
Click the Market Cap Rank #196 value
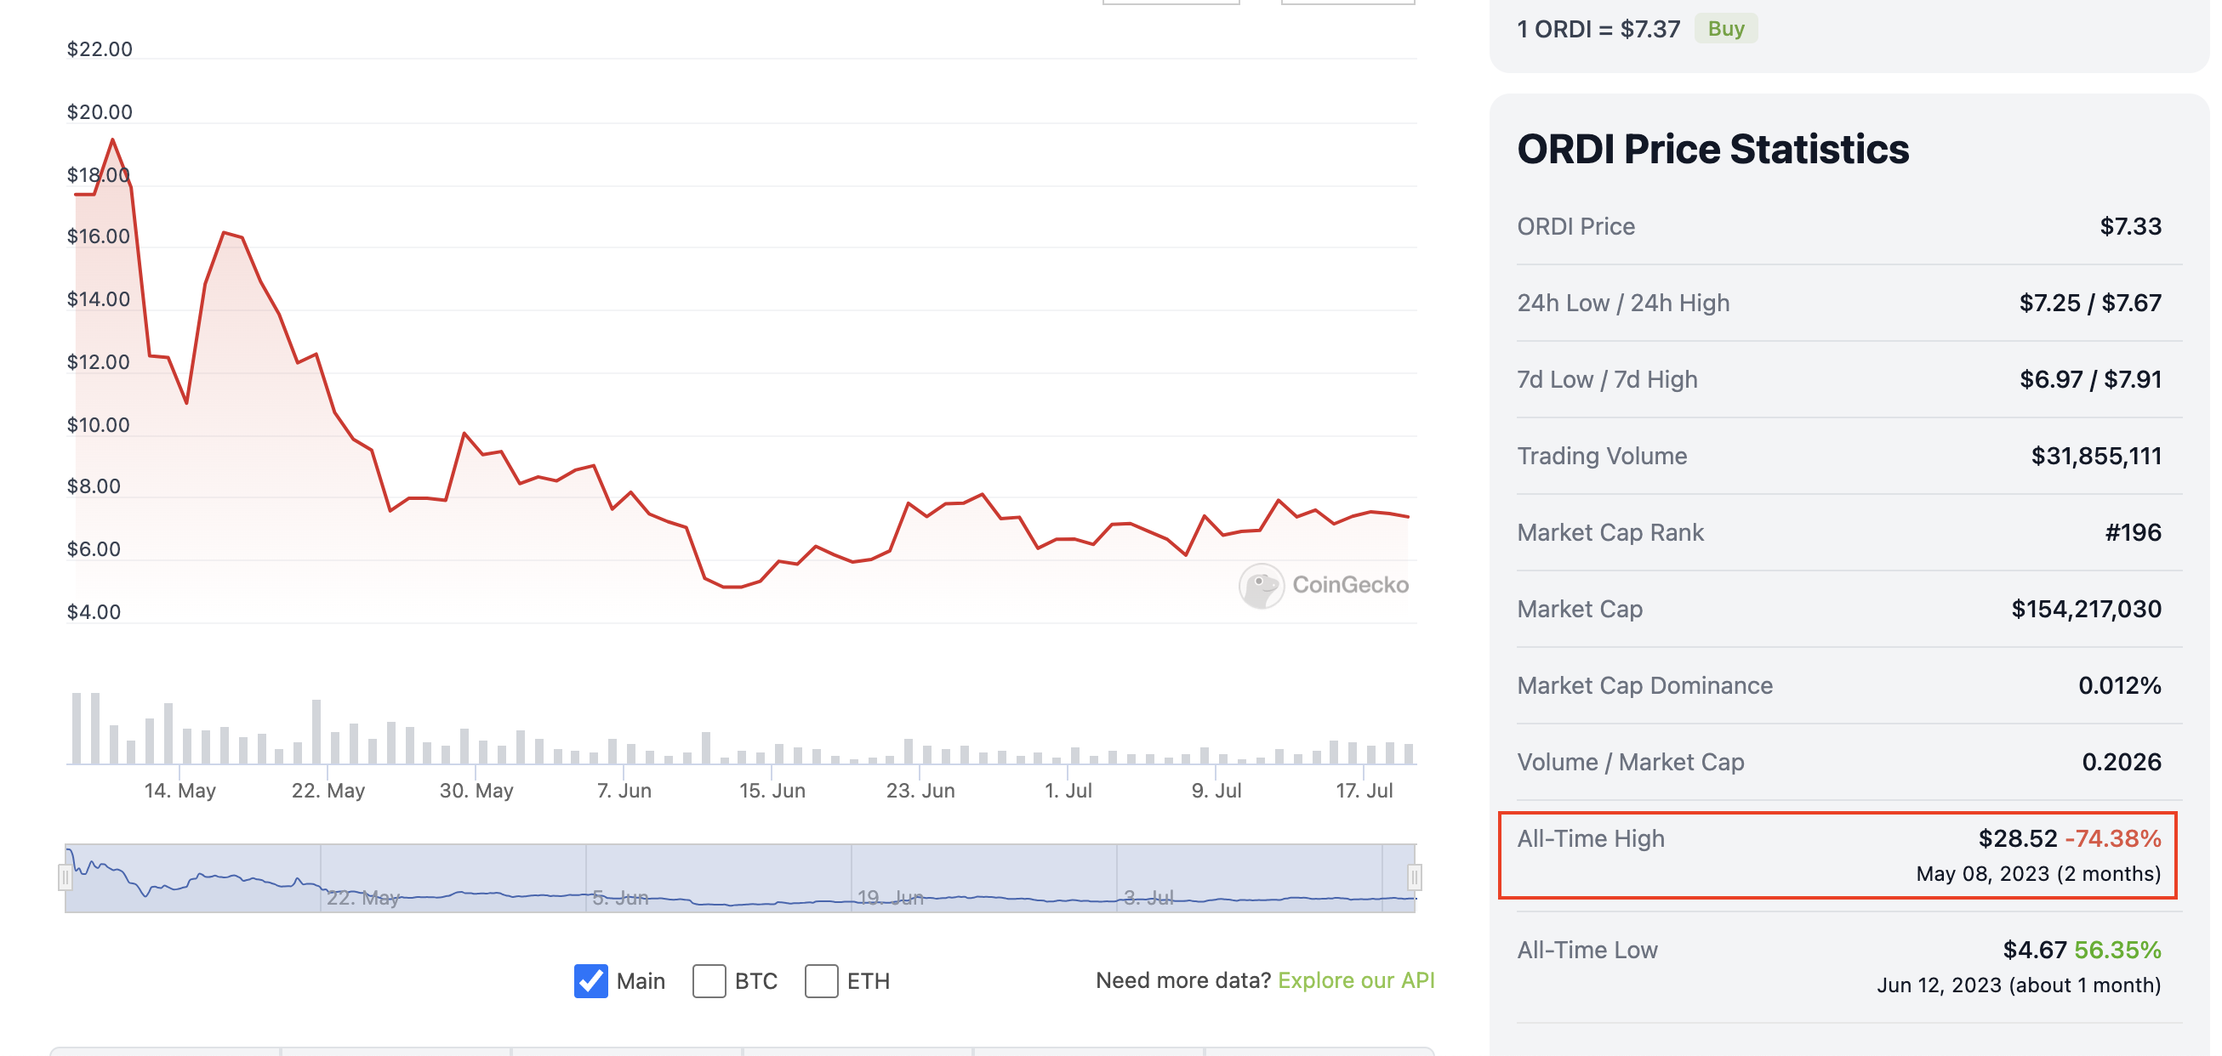click(2133, 532)
